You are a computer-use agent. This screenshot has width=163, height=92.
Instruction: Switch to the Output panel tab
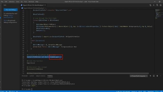tap(32, 76)
